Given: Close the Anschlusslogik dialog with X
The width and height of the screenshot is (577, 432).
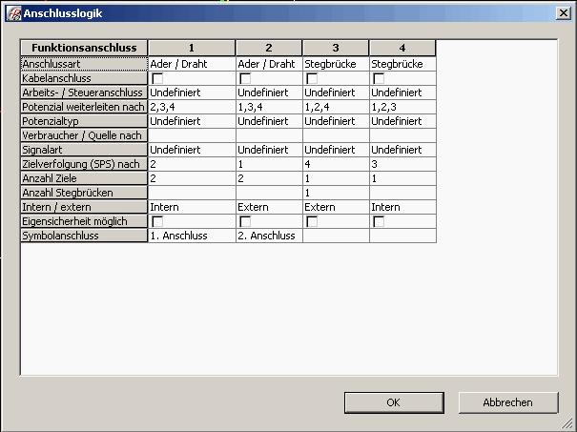Looking at the screenshot, I should [x=563, y=13].
